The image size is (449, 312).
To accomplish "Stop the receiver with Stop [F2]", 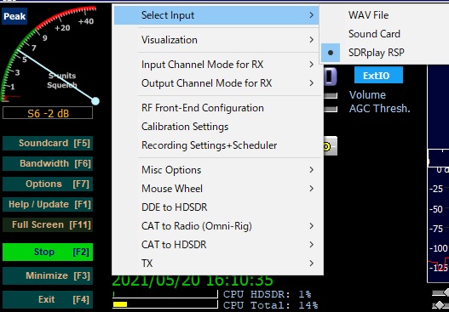I will tap(48, 252).
